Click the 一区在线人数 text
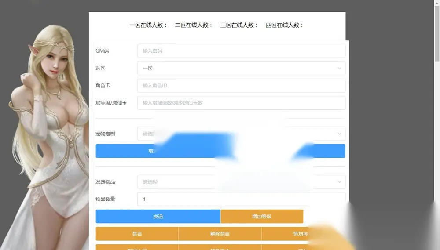440x250 pixels. pos(148,25)
